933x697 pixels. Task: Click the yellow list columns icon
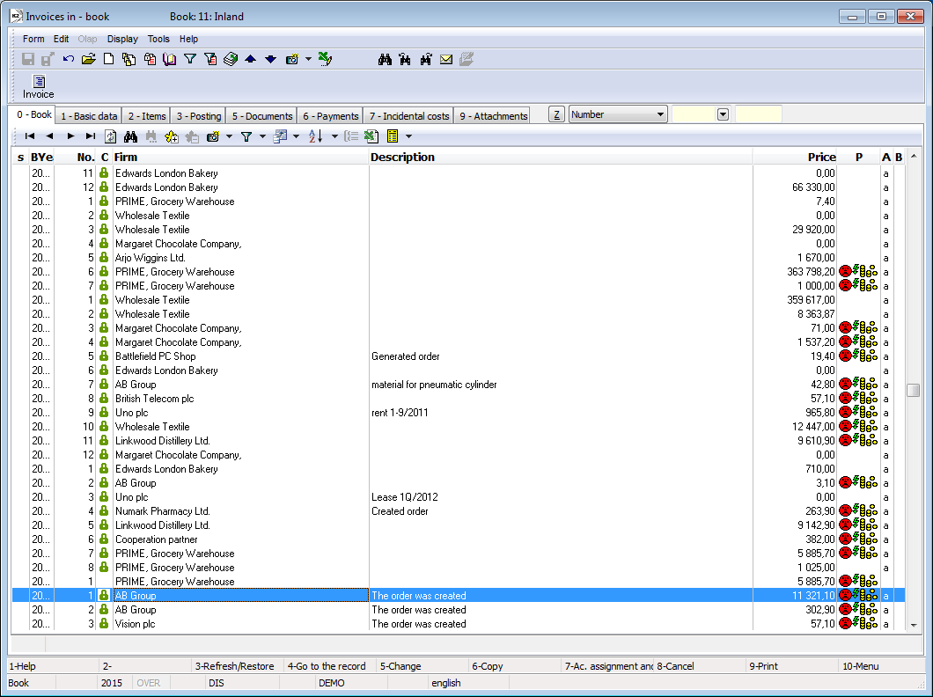[x=393, y=136]
